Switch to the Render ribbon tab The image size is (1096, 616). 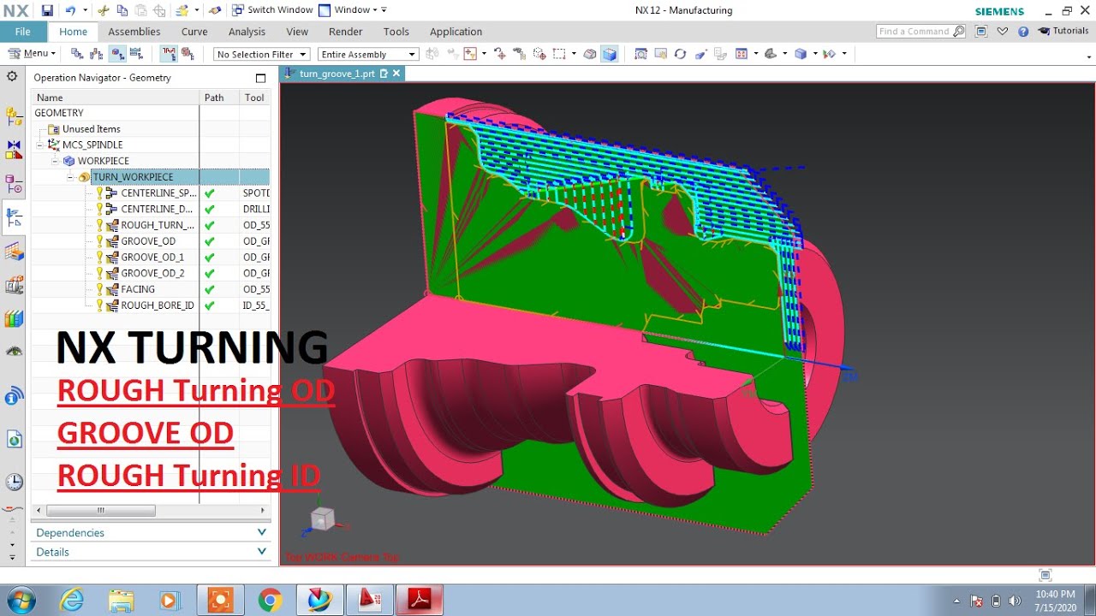pyautogui.click(x=345, y=32)
